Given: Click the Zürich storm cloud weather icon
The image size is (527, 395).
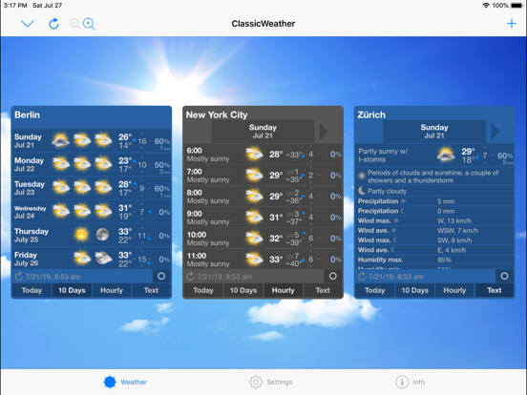Looking at the screenshot, I should 446,155.
